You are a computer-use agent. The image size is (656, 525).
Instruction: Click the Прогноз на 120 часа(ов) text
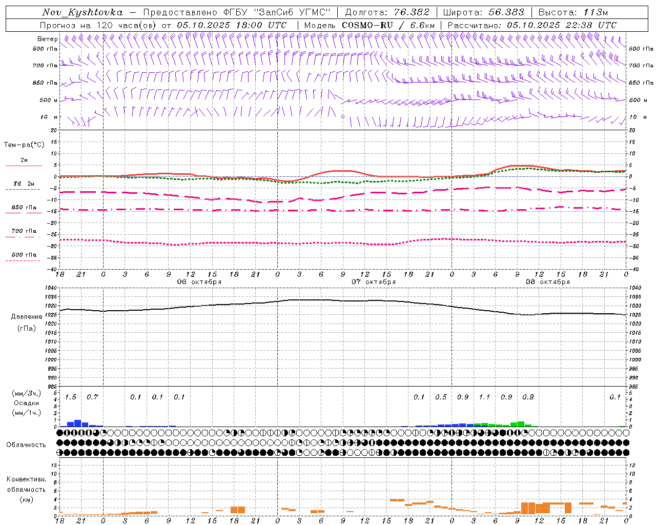click(98, 25)
